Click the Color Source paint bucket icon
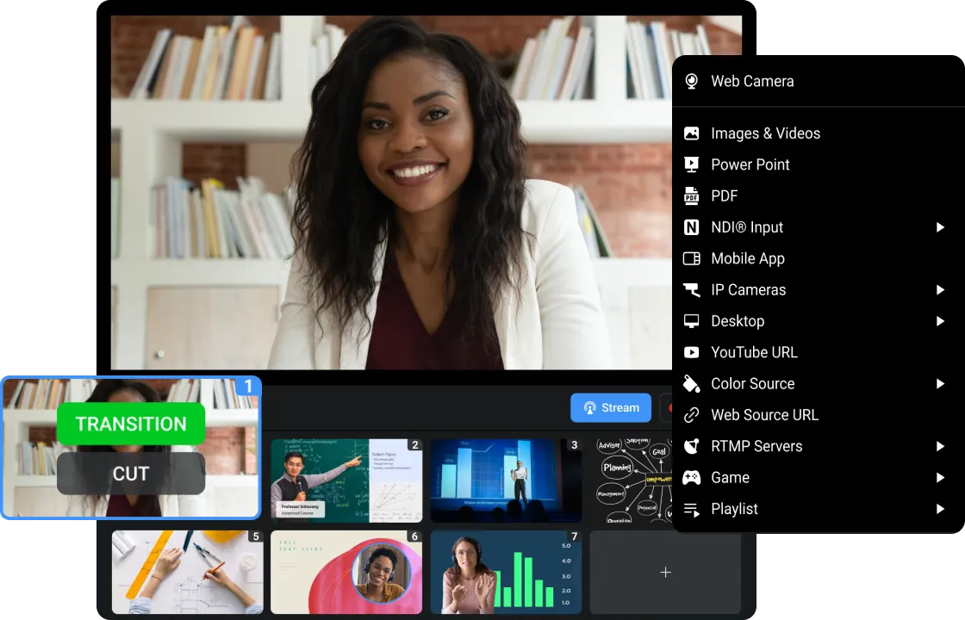This screenshot has height=620, width=965. click(x=691, y=384)
